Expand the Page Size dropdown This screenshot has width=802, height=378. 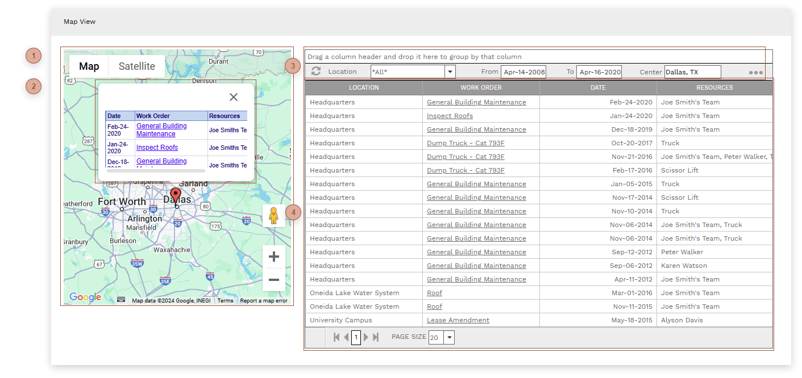click(x=449, y=337)
